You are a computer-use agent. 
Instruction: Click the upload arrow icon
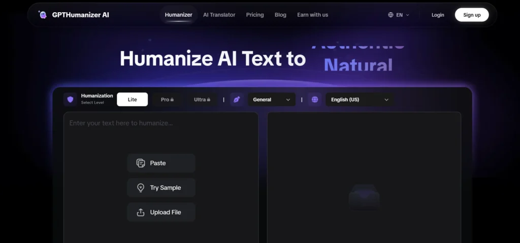click(x=141, y=212)
